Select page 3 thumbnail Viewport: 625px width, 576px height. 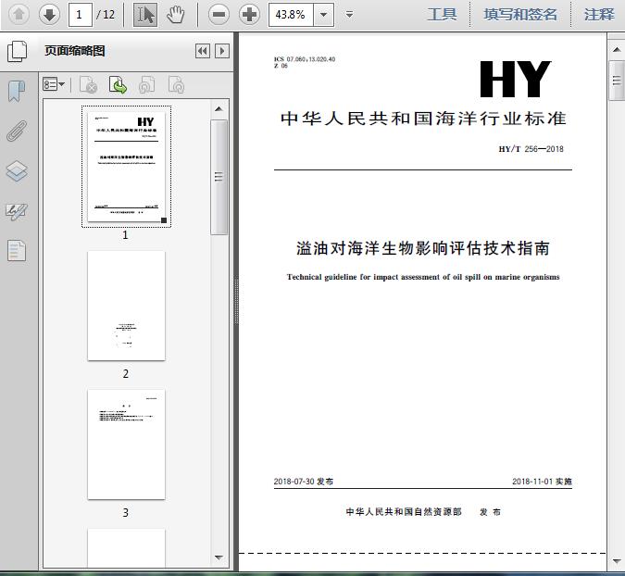pyautogui.click(x=126, y=445)
